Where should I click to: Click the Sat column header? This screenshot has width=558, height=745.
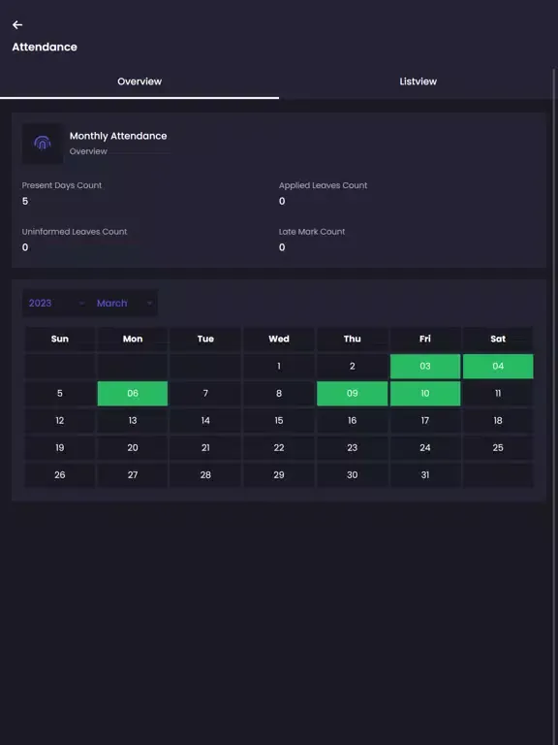click(x=498, y=339)
